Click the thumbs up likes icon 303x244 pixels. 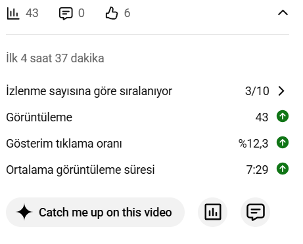[x=112, y=13]
